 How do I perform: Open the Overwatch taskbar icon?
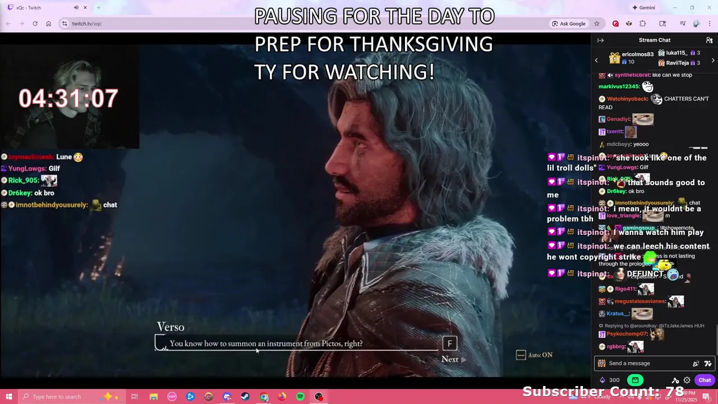[209, 397]
